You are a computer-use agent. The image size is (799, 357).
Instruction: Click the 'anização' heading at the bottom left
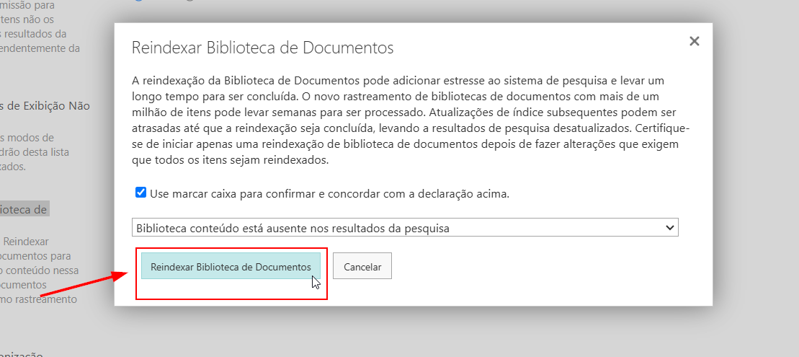pyautogui.click(x=22, y=355)
